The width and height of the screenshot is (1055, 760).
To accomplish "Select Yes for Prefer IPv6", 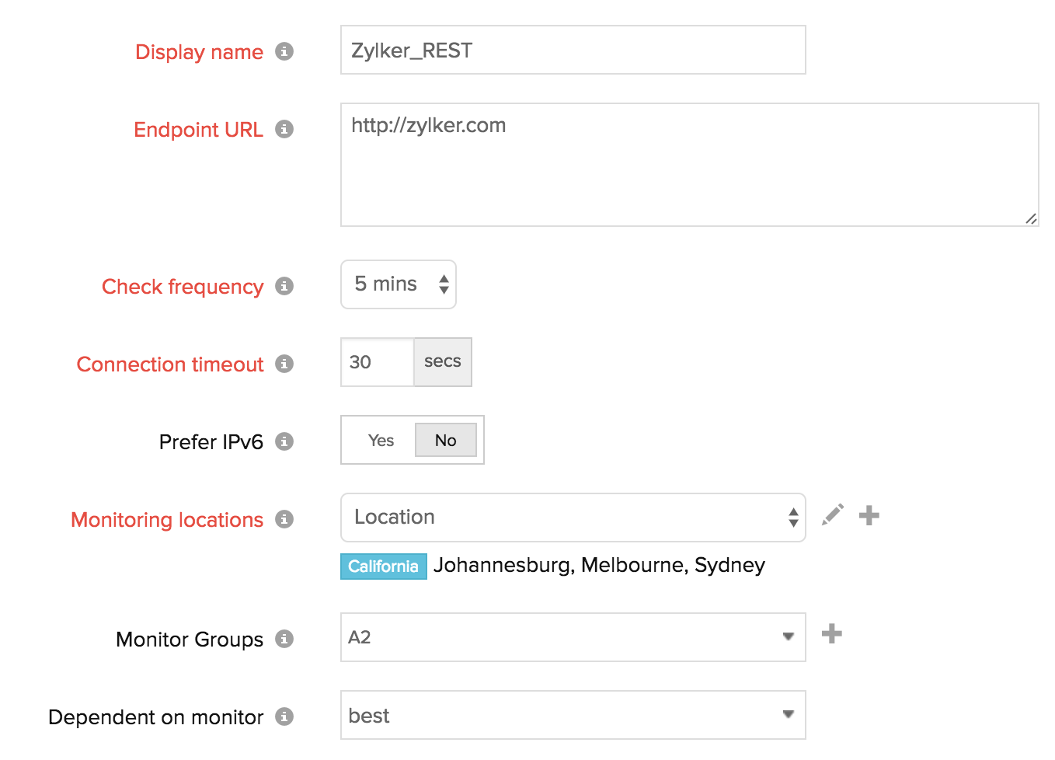I will (381, 441).
